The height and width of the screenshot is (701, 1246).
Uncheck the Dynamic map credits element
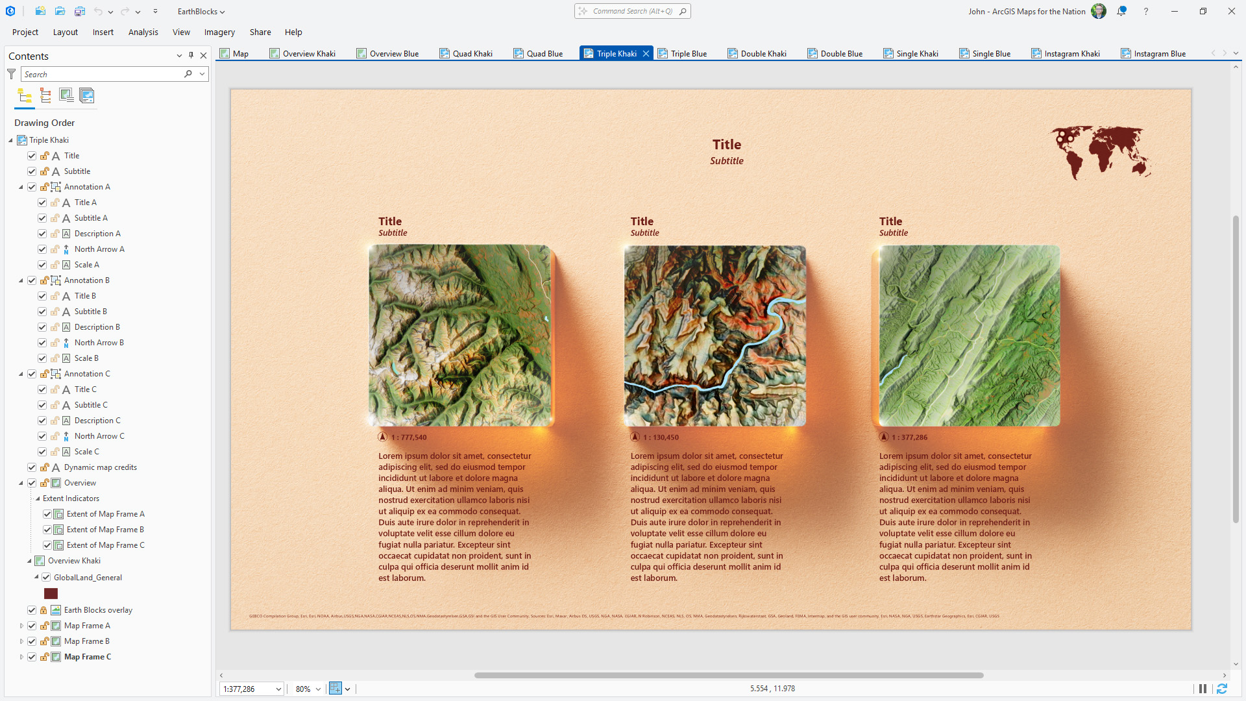[x=32, y=467]
